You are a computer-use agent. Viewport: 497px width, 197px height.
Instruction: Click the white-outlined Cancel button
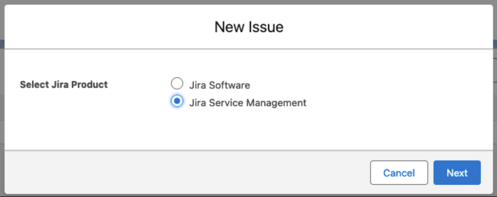399,173
